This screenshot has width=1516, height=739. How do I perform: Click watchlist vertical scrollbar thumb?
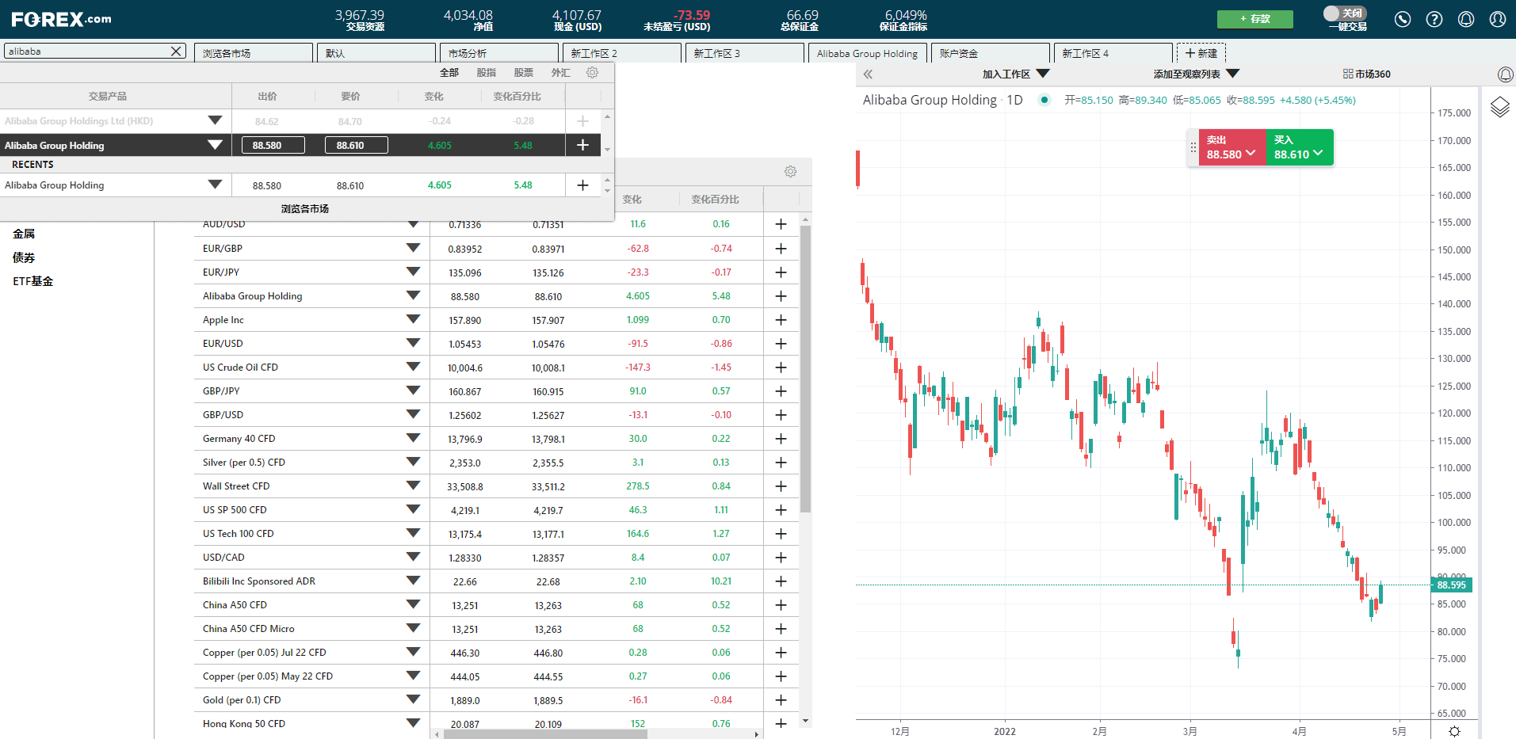(806, 368)
